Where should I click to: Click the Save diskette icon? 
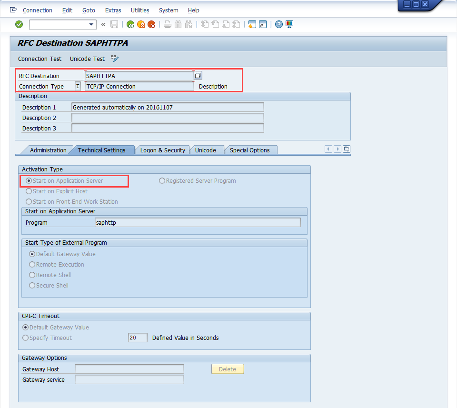point(114,24)
